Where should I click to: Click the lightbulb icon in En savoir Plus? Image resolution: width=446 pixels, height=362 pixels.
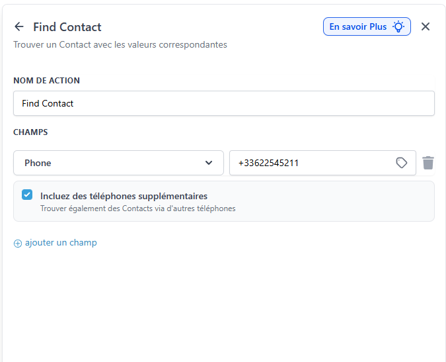(398, 26)
